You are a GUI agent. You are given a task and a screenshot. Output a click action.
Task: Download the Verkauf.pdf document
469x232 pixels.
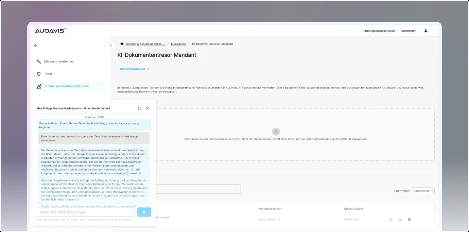click(400, 219)
